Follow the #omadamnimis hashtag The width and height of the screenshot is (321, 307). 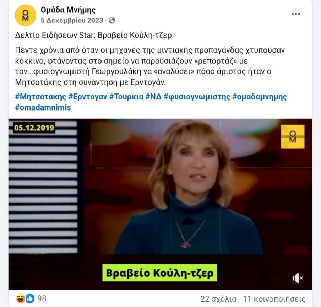(x=43, y=108)
